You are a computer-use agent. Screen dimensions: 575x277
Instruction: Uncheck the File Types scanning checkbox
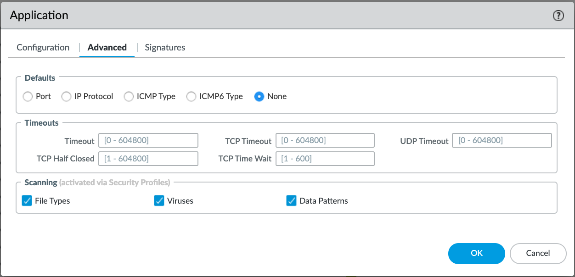tap(27, 201)
